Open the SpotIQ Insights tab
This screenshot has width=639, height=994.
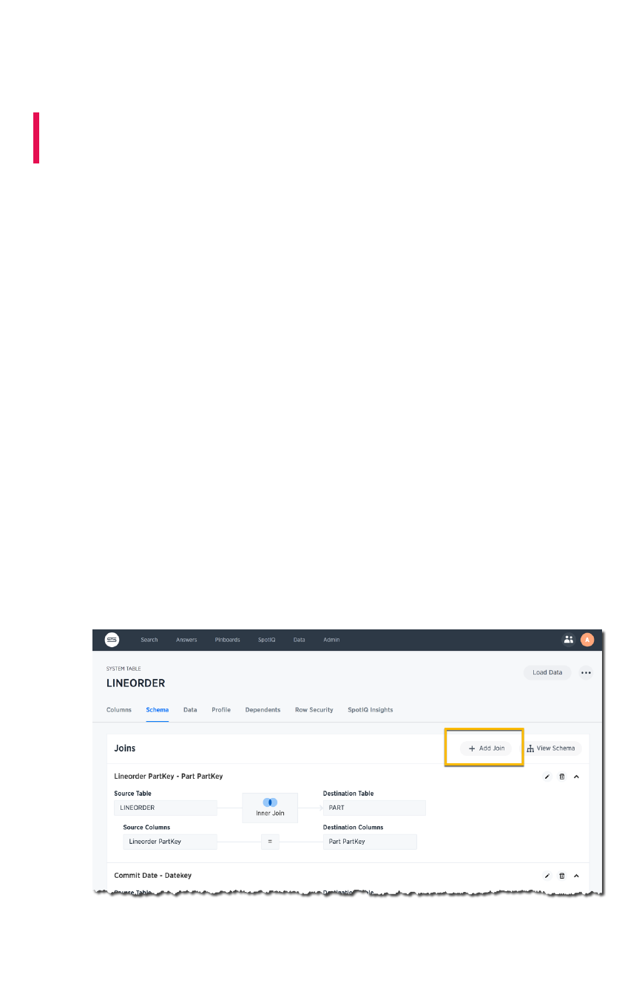click(x=371, y=709)
